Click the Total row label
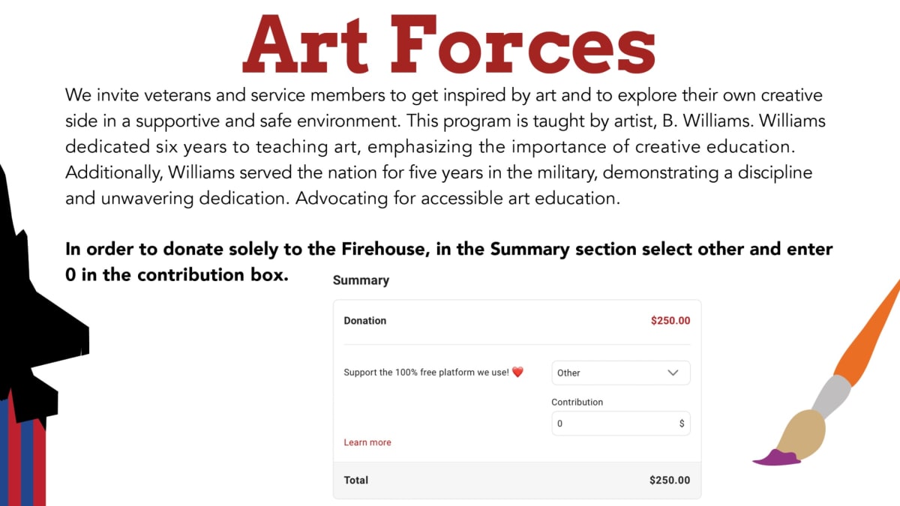Screen dimensions: 900x506 (356, 480)
